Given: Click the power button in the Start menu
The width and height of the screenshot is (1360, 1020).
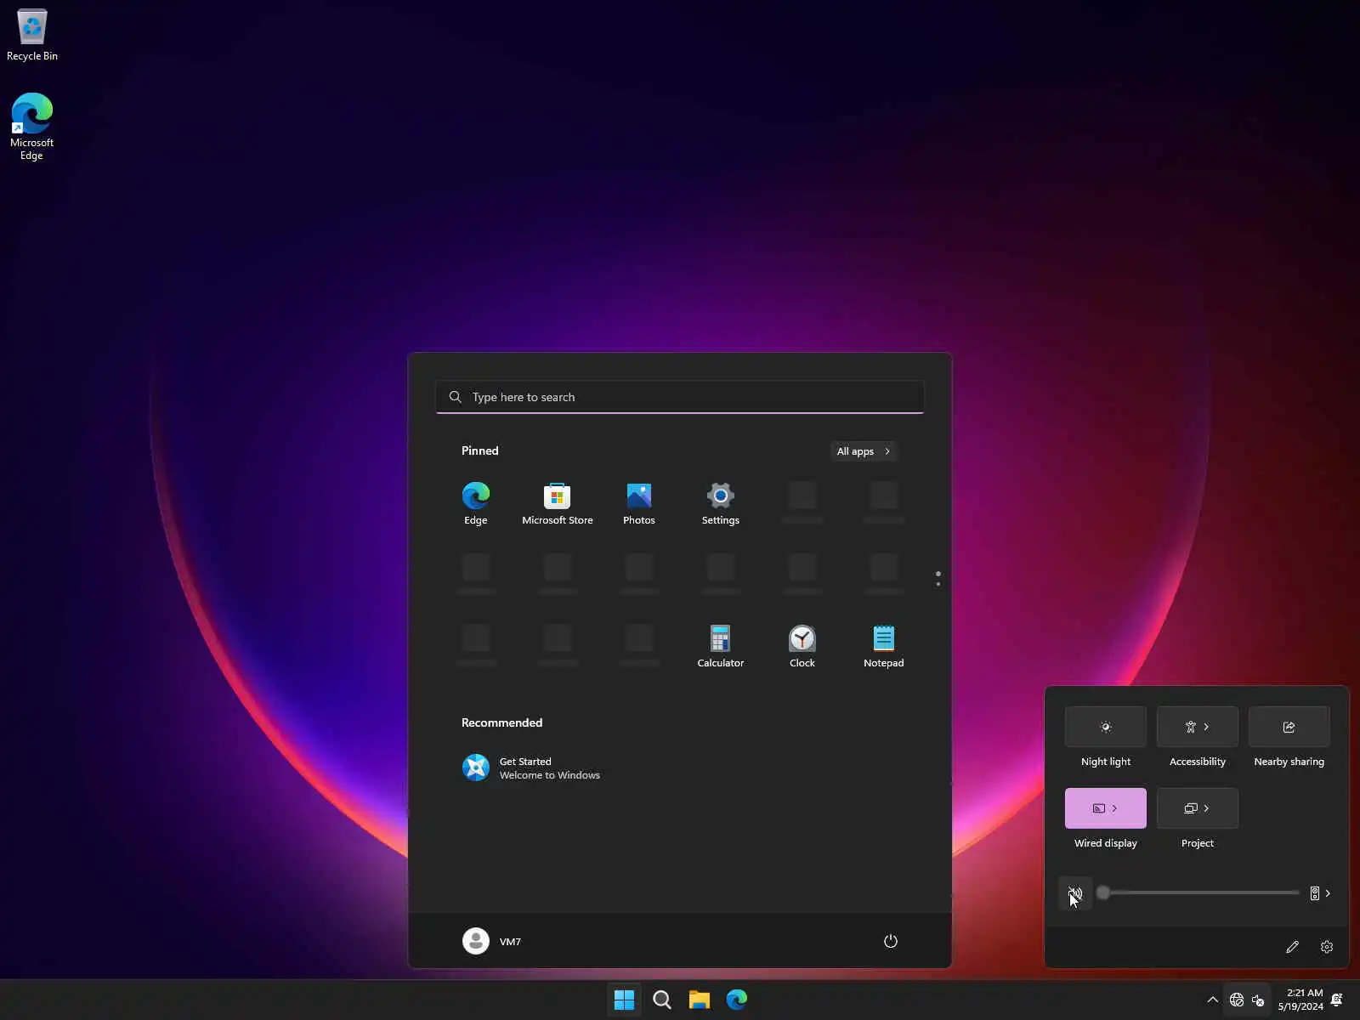Looking at the screenshot, I should coord(891,941).
